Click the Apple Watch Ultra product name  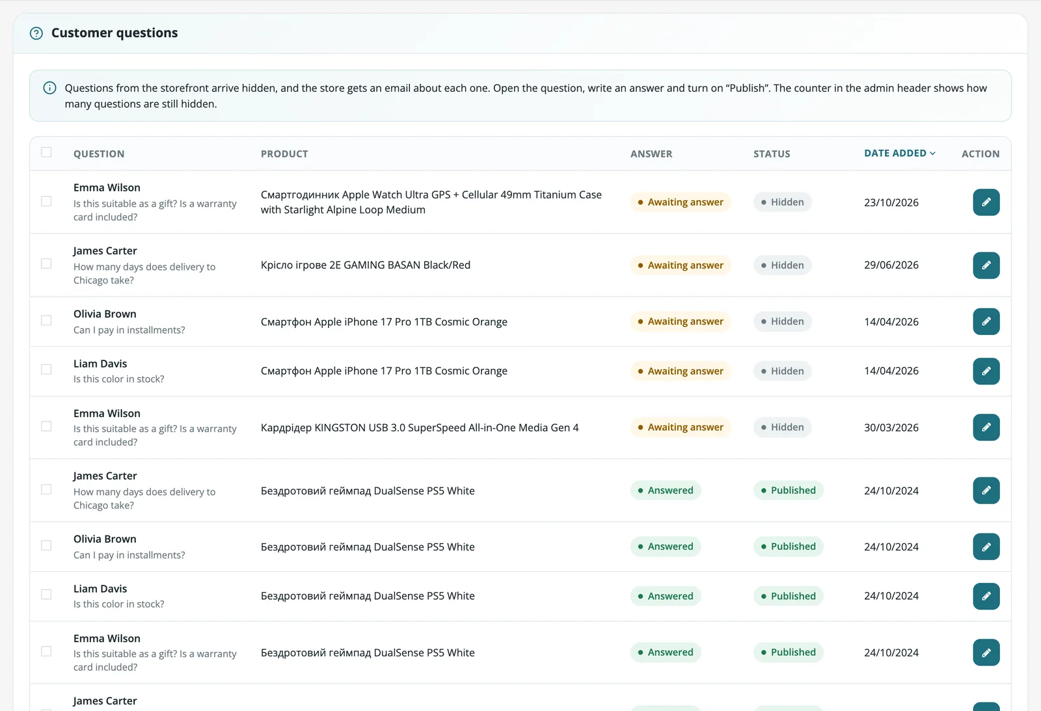click(x=431, y=202)
